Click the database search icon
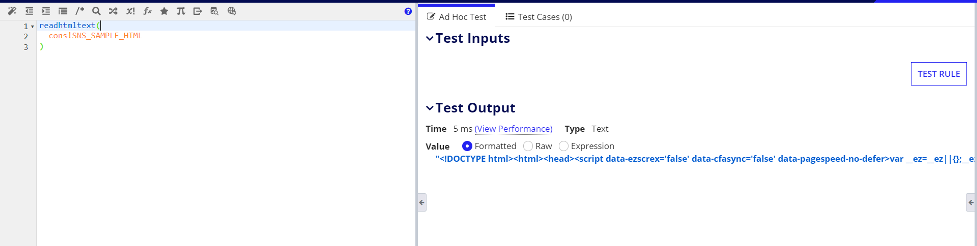The width and height of the screenshot is (977, 246). [x=214, y=11]
